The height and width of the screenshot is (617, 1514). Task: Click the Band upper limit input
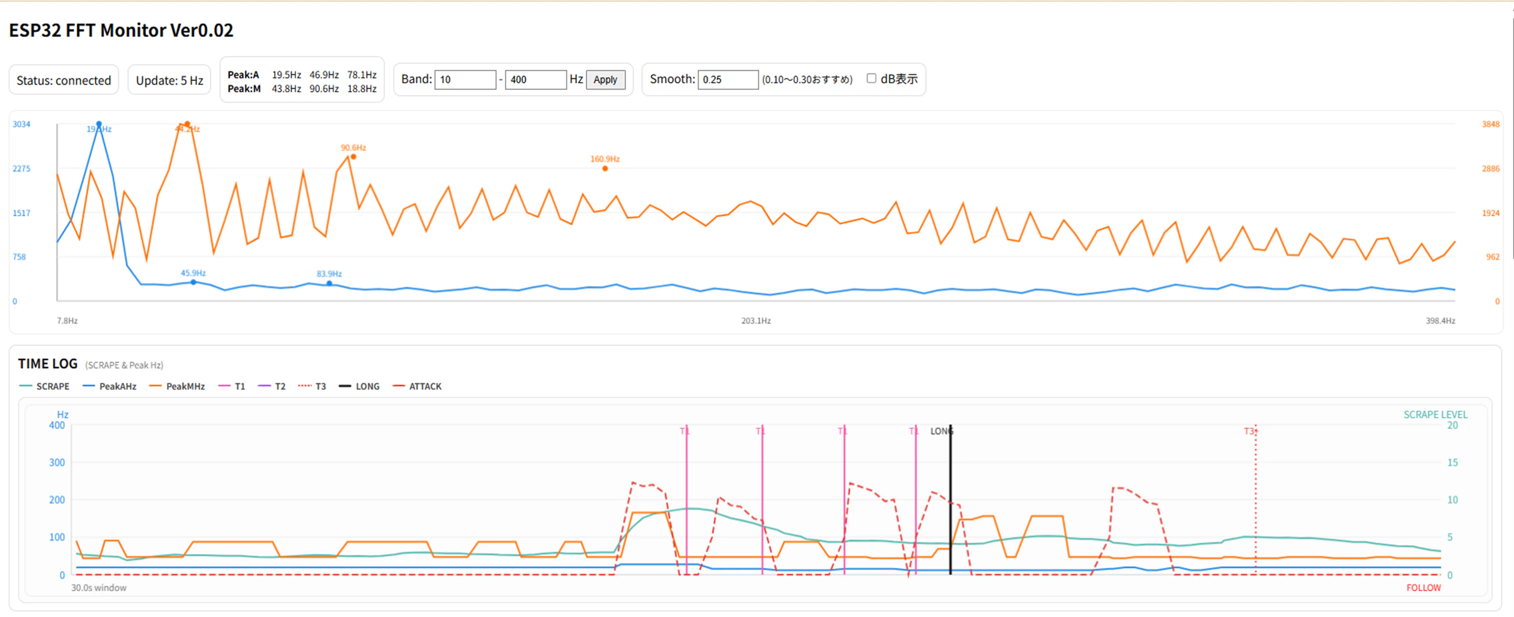(535, 79)
